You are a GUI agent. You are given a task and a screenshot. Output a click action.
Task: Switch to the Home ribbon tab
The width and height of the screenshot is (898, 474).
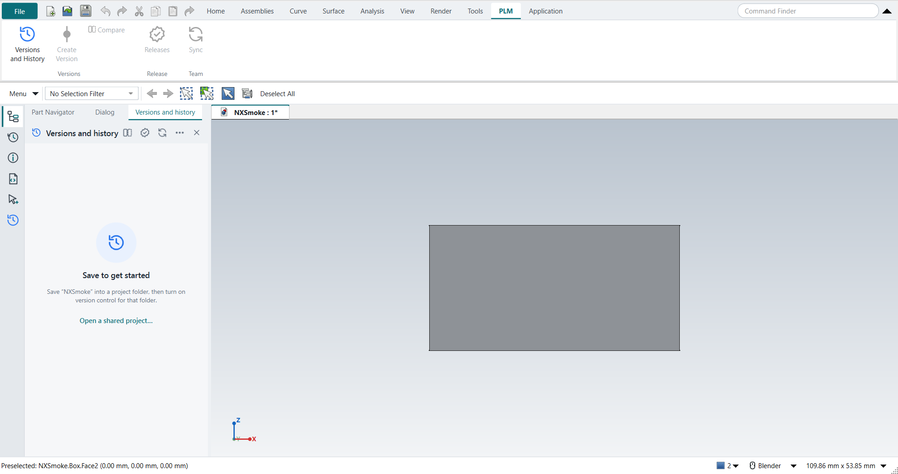216,11
